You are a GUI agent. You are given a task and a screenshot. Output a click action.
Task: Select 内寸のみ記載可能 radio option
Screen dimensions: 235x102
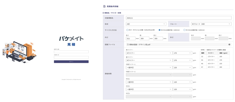point(160,30)
